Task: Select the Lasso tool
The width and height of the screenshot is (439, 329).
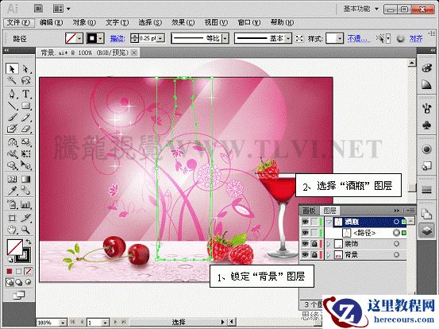Action: click(x=25, y=80)
